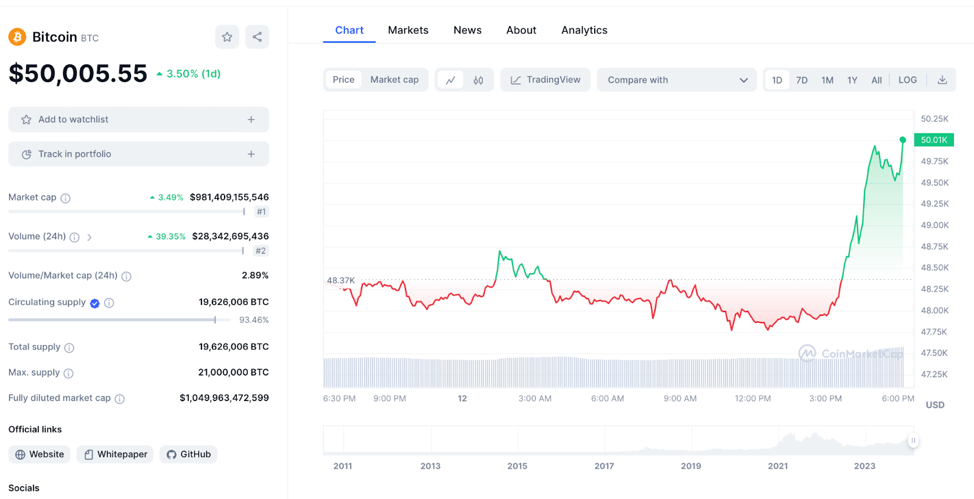Set chart range to 1Y
Screen dimensions: 974x499
[852, 80]
